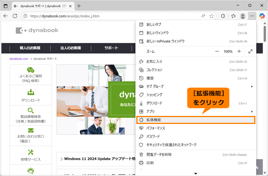Open the headset support icon in sidebar
The image size is (268, 176).
31,171
